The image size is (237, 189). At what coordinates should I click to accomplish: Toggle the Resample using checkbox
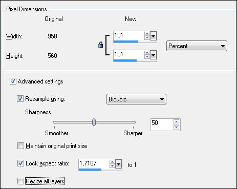point(20,99)
